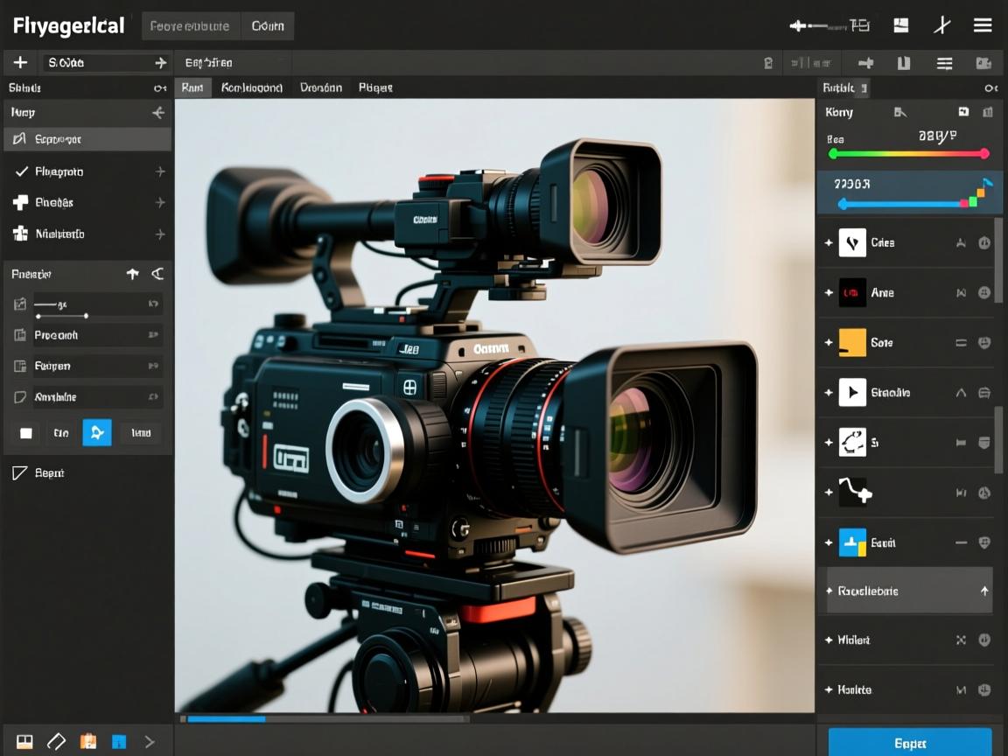Click the white play-arrow layer icon
1008x756 pixels.
click(852, 392)
